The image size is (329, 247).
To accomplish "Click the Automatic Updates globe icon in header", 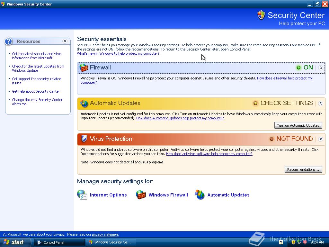I will (84, 103).
